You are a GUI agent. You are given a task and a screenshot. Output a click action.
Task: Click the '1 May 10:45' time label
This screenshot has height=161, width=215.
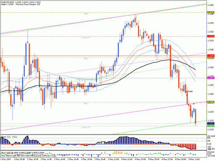tap(33, 159)
